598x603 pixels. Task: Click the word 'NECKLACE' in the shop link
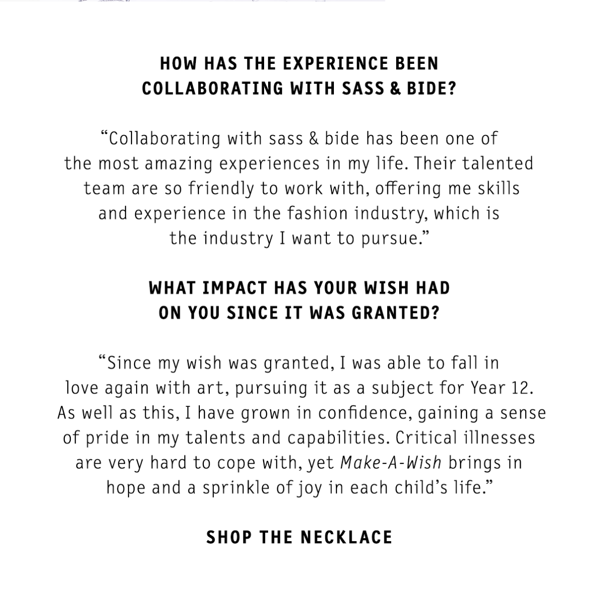346,537
